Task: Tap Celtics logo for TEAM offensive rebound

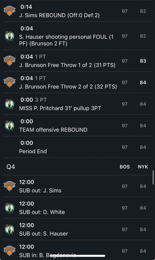Action: (10, 126)
